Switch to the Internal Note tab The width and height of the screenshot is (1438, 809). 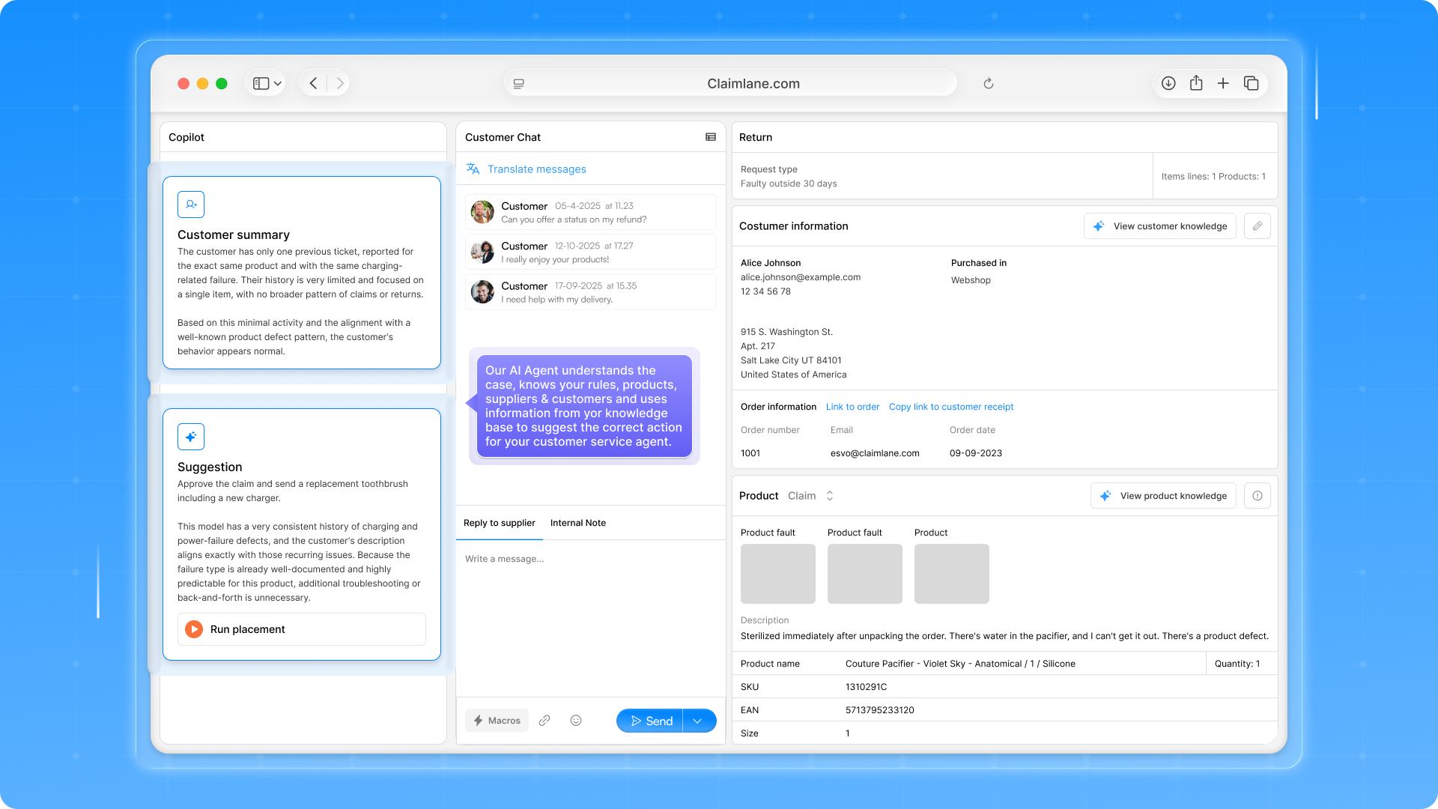pyautogui.click(x=577, y=523)
